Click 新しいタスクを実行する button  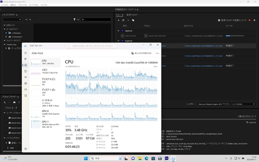[x=141, y=53]
